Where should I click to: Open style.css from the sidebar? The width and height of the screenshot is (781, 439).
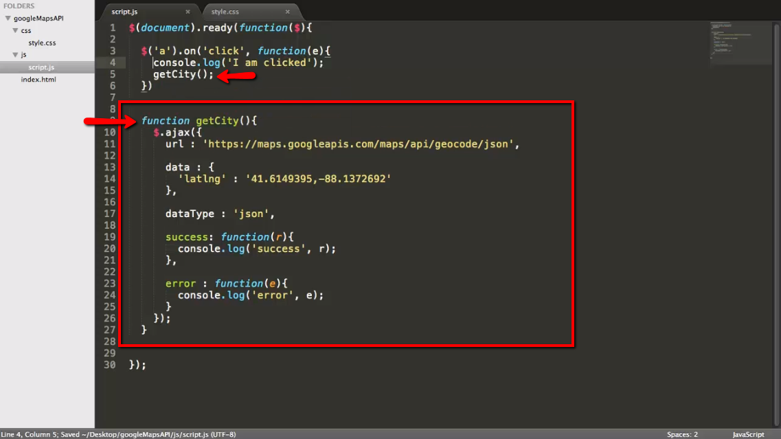(42, 43)
